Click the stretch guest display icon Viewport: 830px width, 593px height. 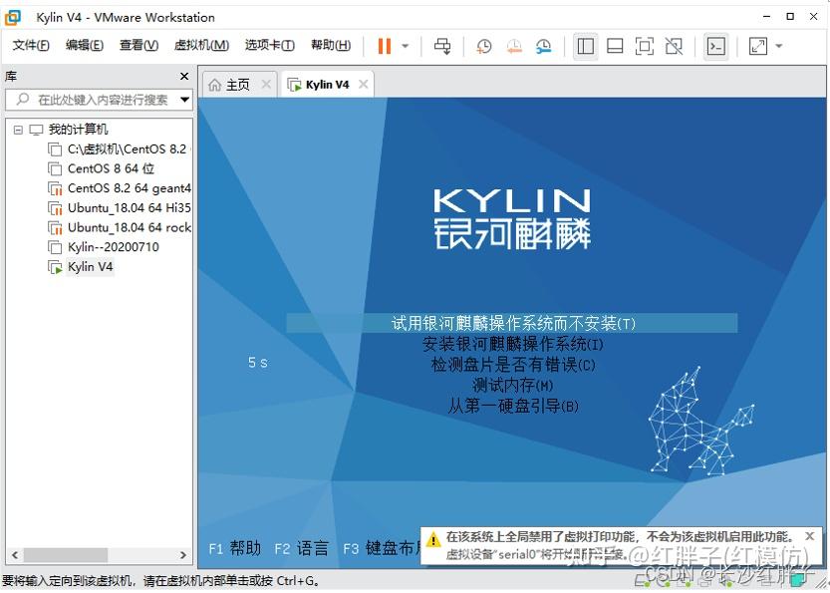[758, 46]
